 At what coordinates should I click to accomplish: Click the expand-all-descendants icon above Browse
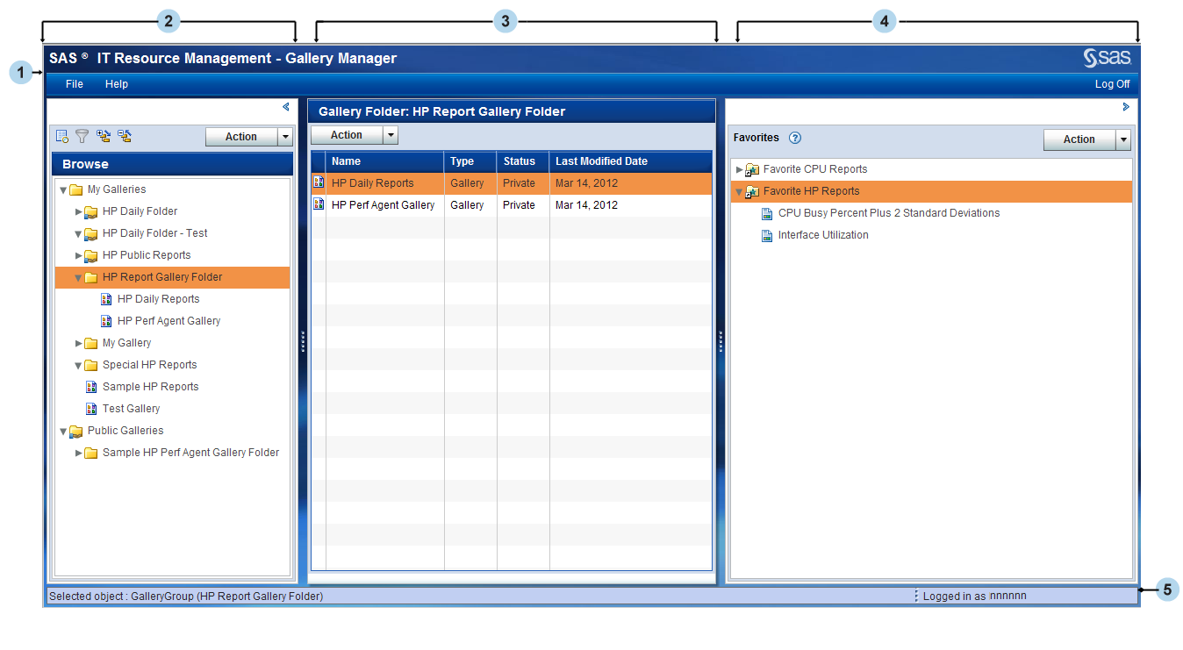click(x=104, y=136)
